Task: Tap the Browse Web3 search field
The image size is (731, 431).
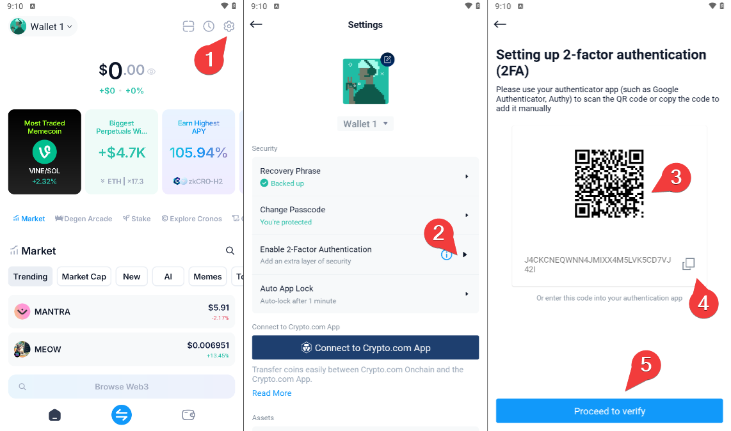Action: (x=122, y=387)
